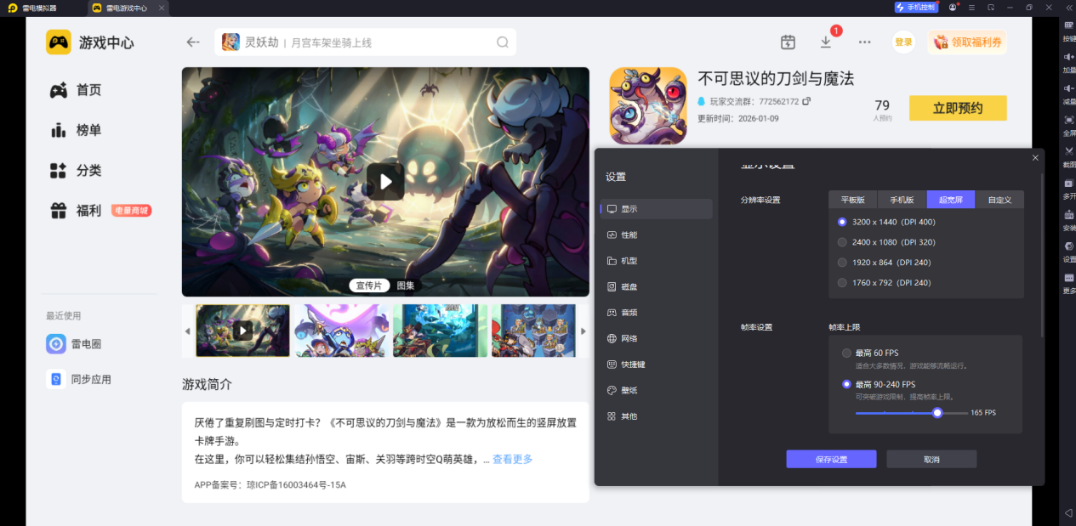The width and height of the screenshot is (1076, 526).
Task: Collapse the right sidebar with double chevron
Action: (1068, 7)
